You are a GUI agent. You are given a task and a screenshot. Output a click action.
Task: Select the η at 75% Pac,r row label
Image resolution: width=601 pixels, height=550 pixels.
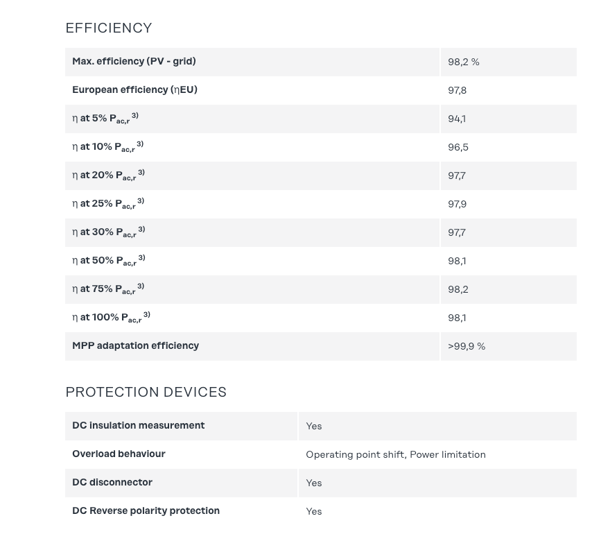(x=108, y=289)
